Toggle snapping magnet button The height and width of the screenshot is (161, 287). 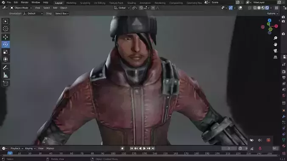pos(141,8)
